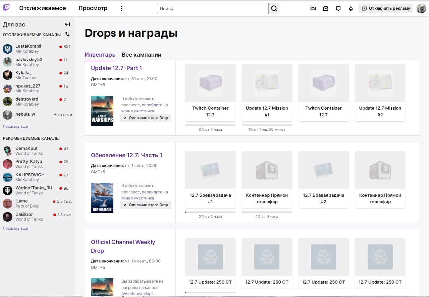
Task: Select 12.7 Боевая задача #2 reward card
Action: pos(323,180)
